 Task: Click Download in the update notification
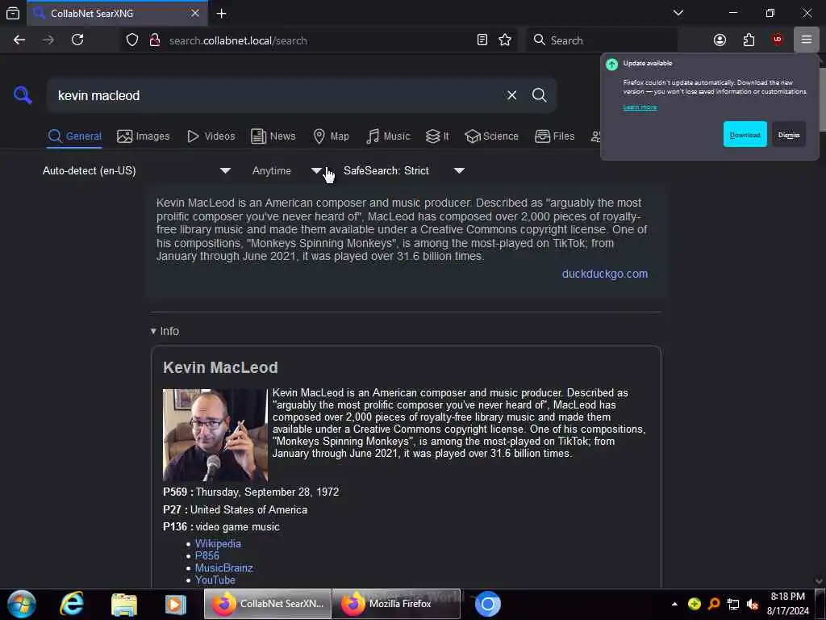745,135
